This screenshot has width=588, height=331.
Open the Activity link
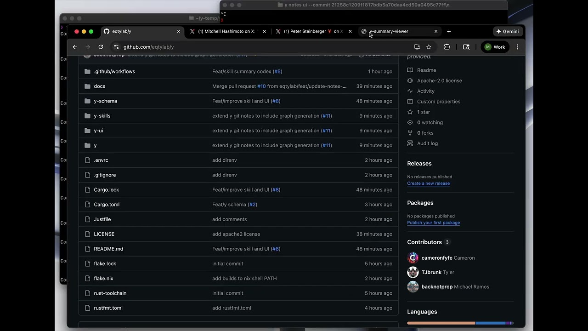click(425, 91)
